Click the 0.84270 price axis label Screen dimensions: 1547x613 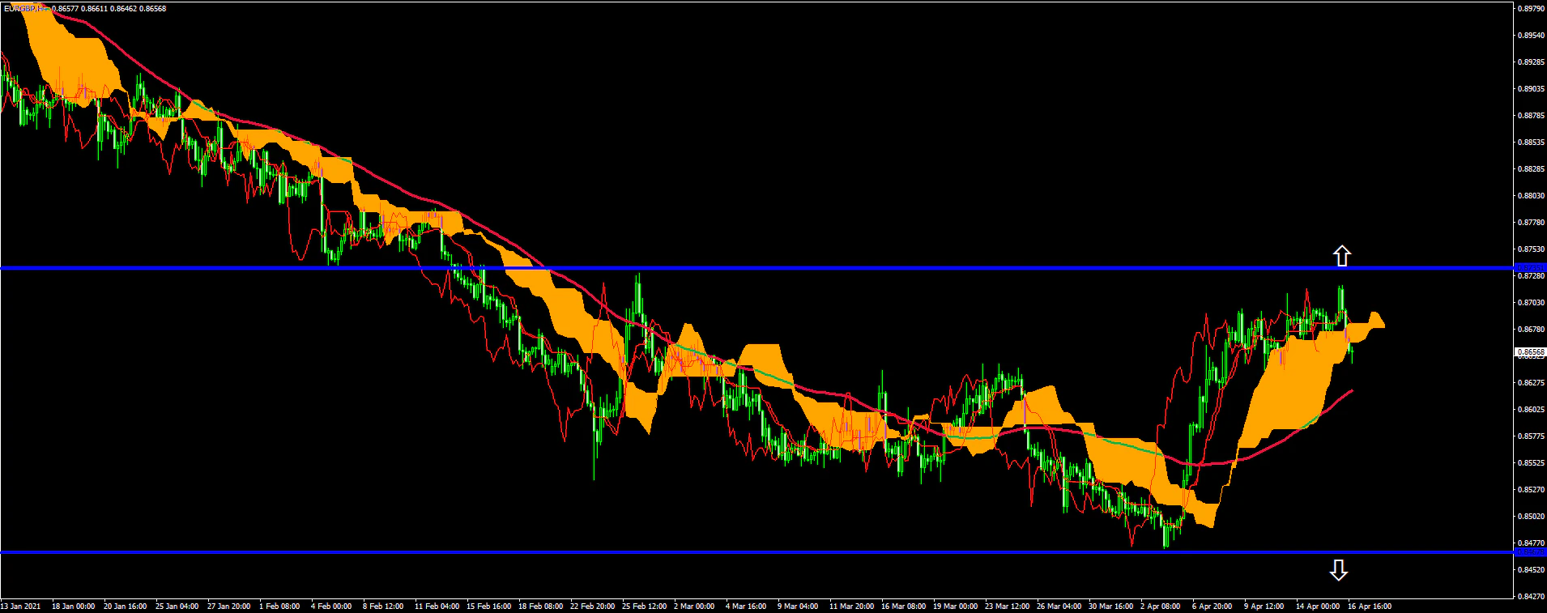coord(1530,597)
